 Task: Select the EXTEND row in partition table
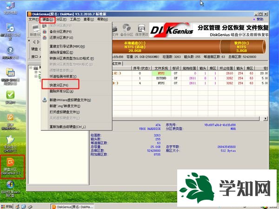click(190, 78)
